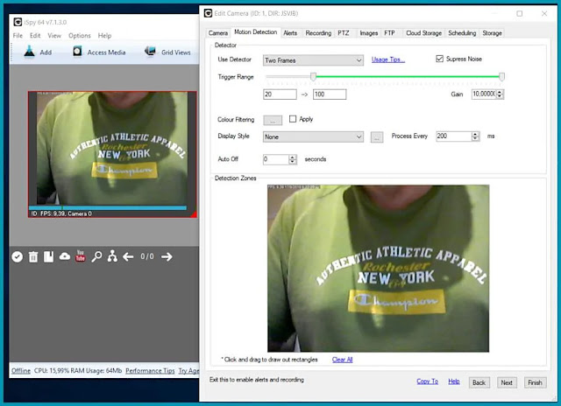Viewport: 561px width, 406px height.
Task: Switch to the Camera tab
Action: [x=218, y=33]
